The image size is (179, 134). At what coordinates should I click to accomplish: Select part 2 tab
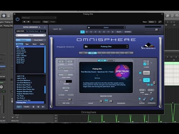tap(87, 32)
